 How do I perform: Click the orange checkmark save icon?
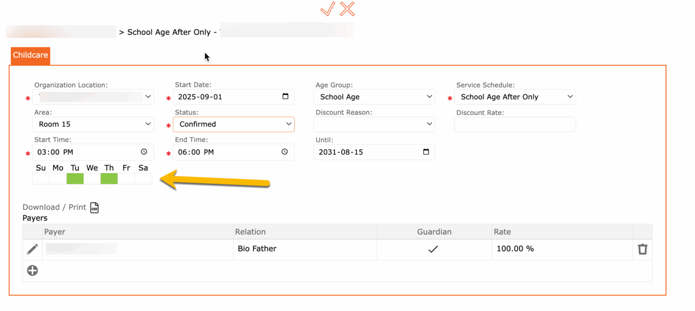[x=328, y=9]
